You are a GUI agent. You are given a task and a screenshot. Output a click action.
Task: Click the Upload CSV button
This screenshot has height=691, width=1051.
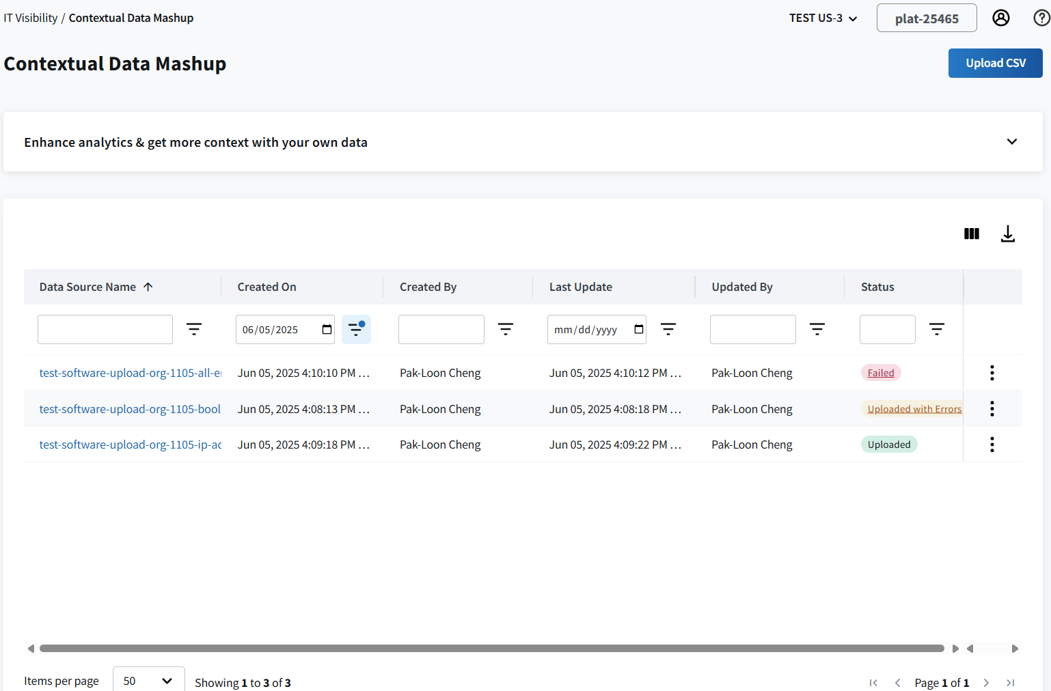tap(995, 63)
